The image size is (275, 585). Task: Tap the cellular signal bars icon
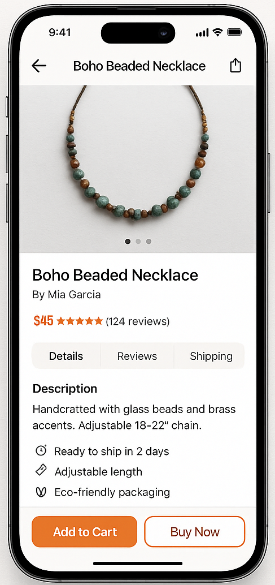tap(202, 33)
